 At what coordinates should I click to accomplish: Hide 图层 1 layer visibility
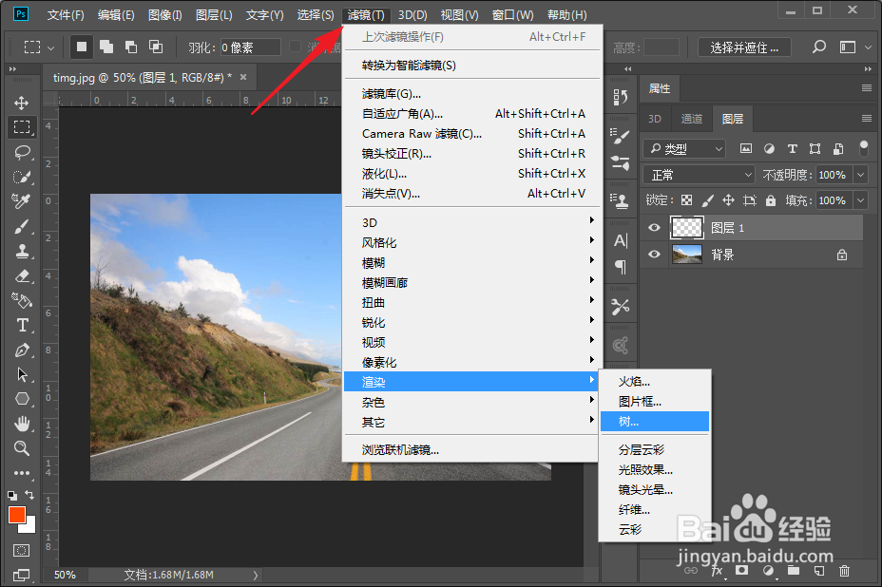[x=654, y=228]
